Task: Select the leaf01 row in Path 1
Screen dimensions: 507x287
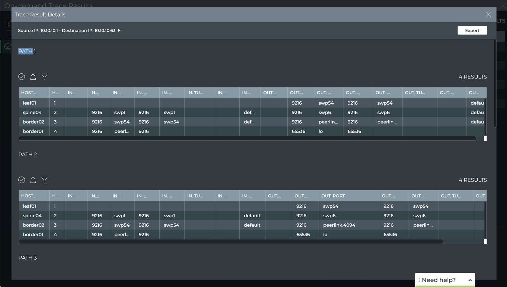Action: click(x=29, y=103)
